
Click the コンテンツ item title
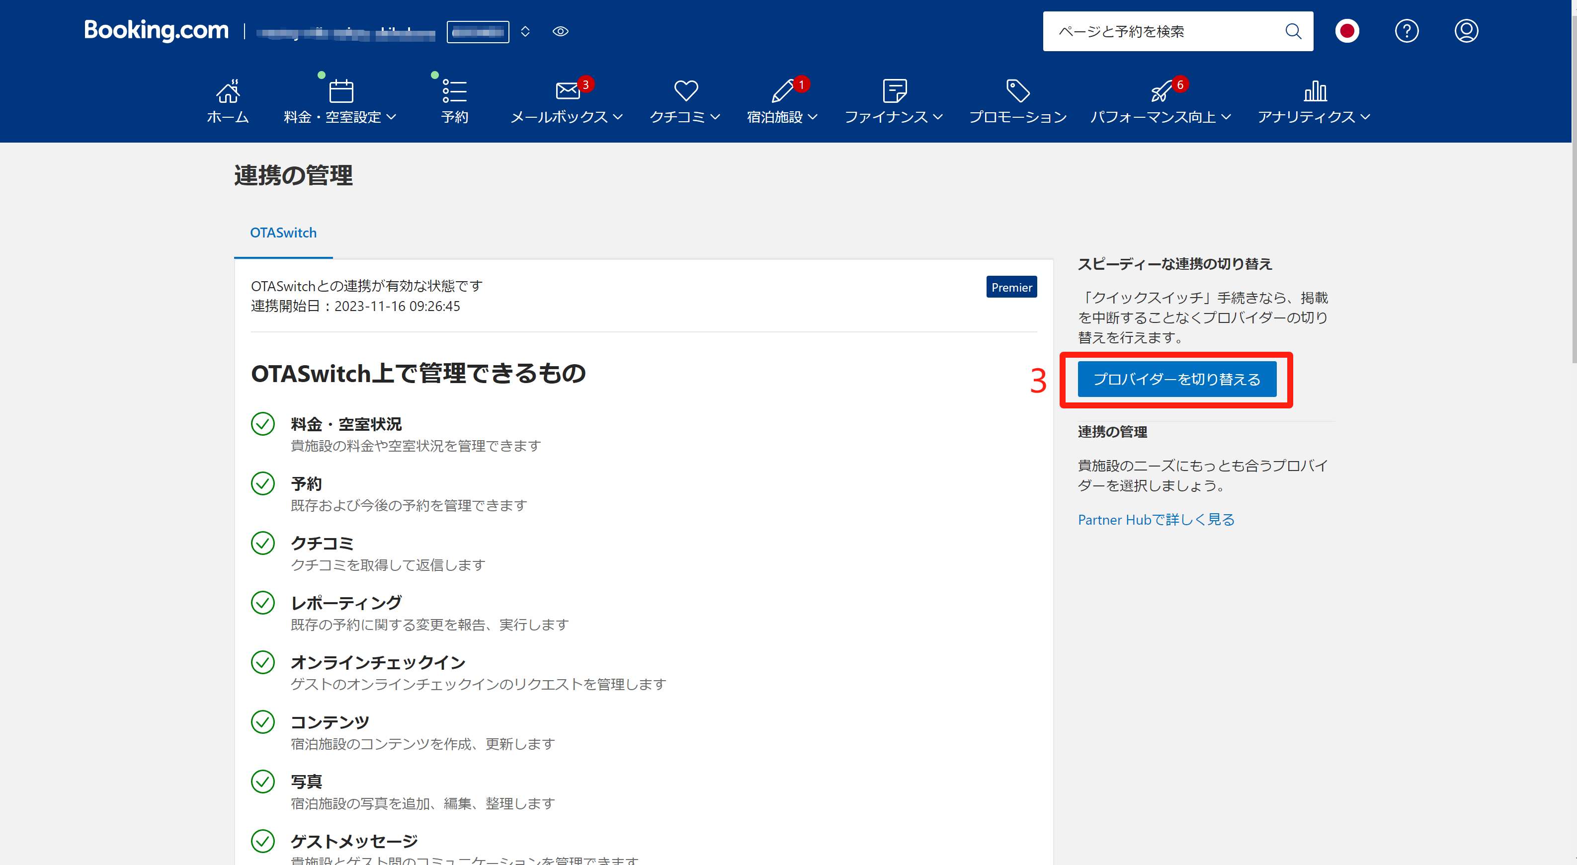pyautogui.click(x=330, y=722)
